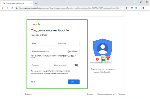Viewport: 150px width, 99px height.
Task: Click the extension icon left of IQ
Action: (x=132, y=8)
